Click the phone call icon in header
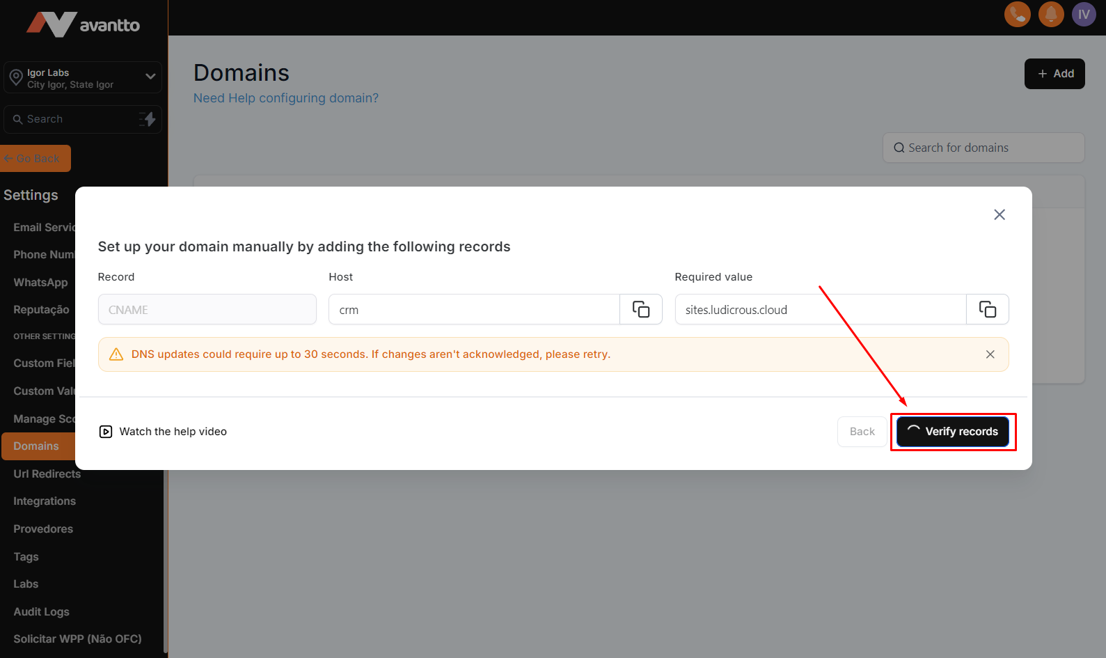The width and height of the screenshot is (1106, 658). (1017, 14)
